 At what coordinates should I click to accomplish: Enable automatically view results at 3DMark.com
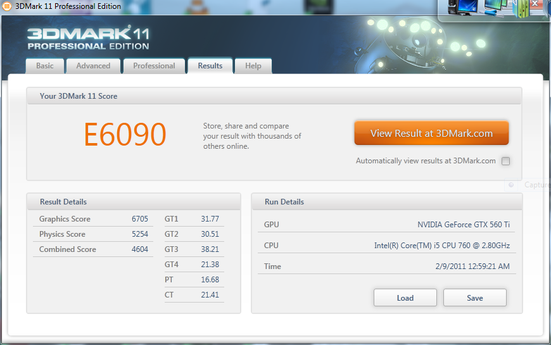point(505,161)
